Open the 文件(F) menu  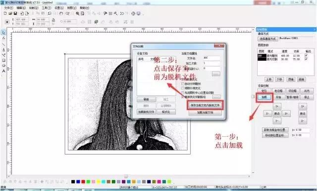pyautogui.click(x=8, y=8)
